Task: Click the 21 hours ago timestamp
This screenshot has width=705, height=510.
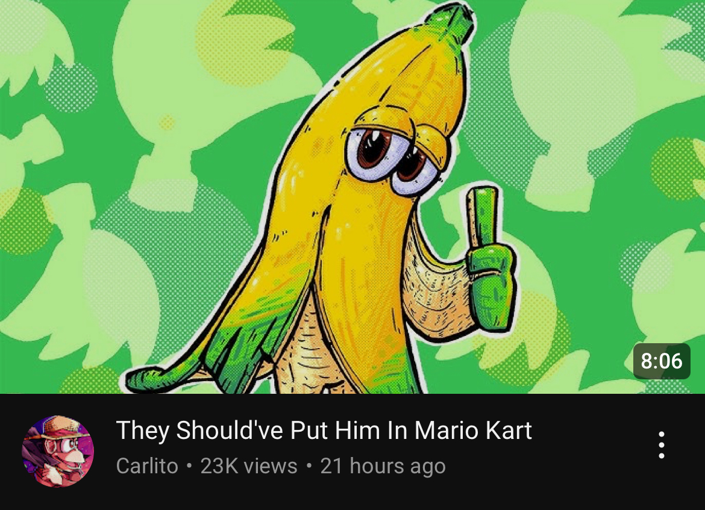Action: coord(383,466)
